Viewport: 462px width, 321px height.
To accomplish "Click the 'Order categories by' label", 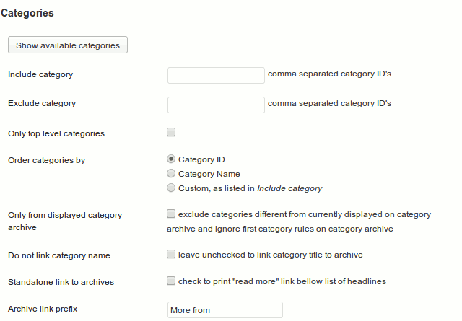I will point(46,160).
